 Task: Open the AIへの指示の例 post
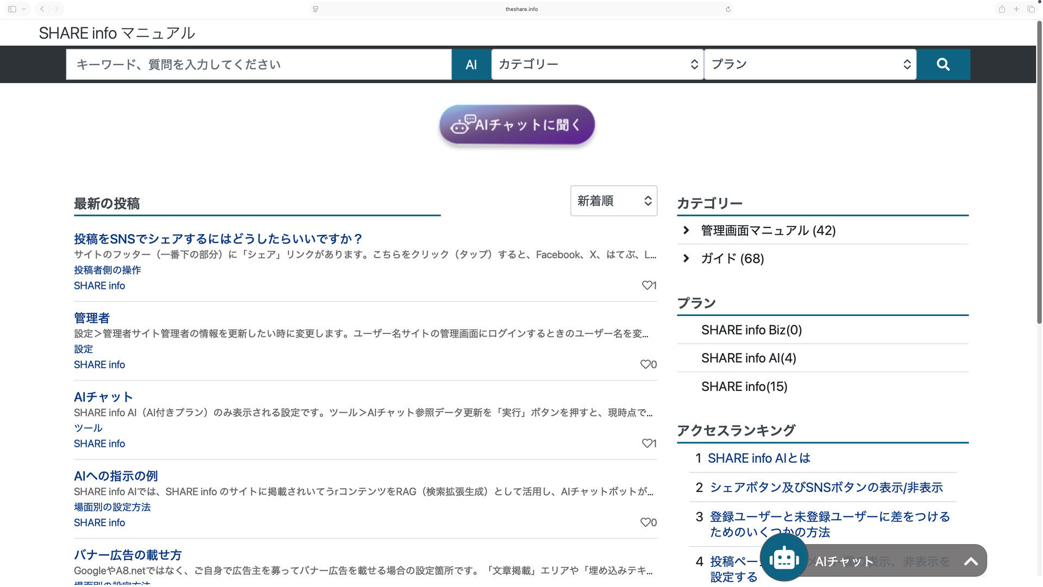click(116, 476)
